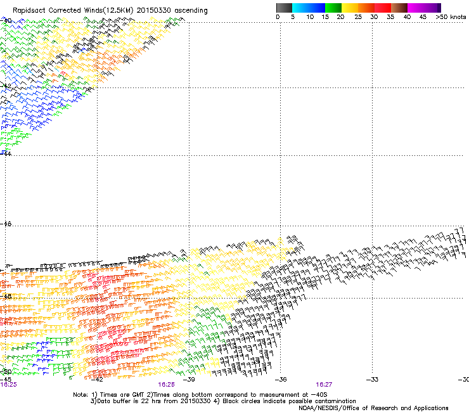Click the '>50 knots' legend label
This screenshot has height=412, width=469.
tap(451, 17)
